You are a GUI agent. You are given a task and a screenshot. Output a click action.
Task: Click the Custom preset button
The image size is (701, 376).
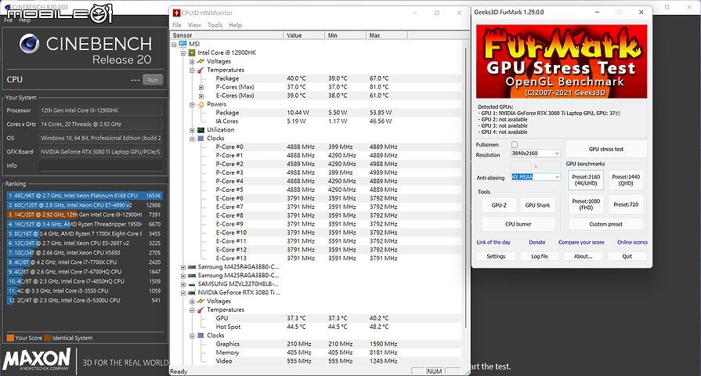click(605, 224)
